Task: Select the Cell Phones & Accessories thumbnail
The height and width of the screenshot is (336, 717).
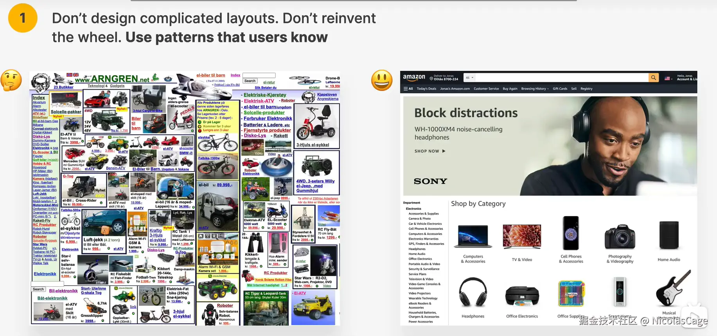Action: [571, 233]
